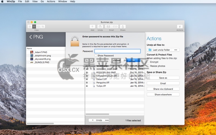
Task: Click the Unzip toolbar icon
Action: coord(100,26)
